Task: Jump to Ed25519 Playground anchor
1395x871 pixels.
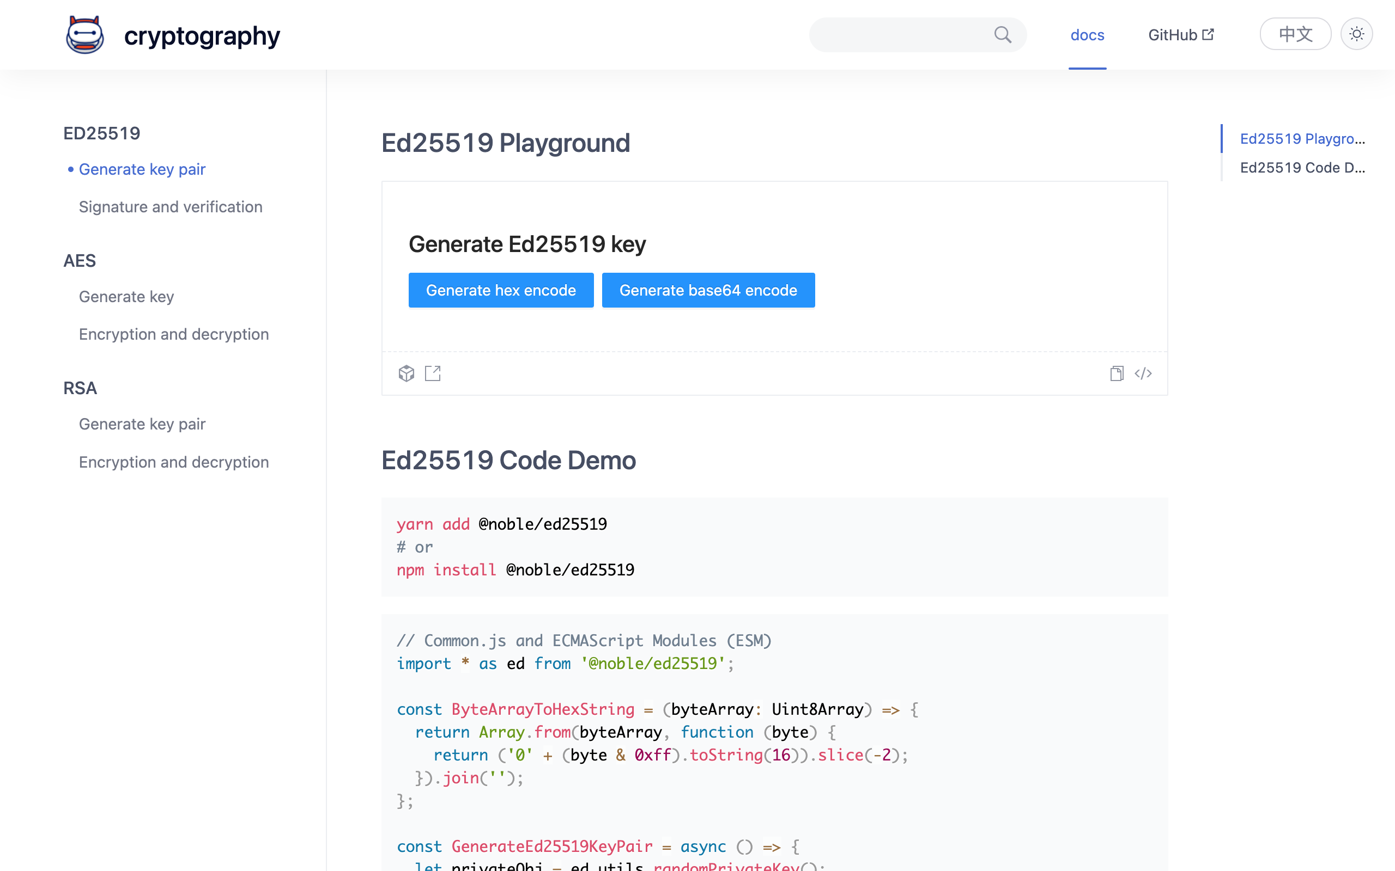Action: [x=1302, y=139]
